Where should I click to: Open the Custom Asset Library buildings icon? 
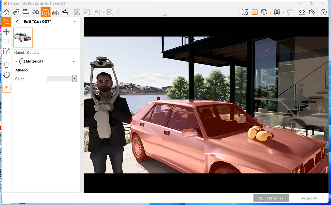[x=55, y=12]
